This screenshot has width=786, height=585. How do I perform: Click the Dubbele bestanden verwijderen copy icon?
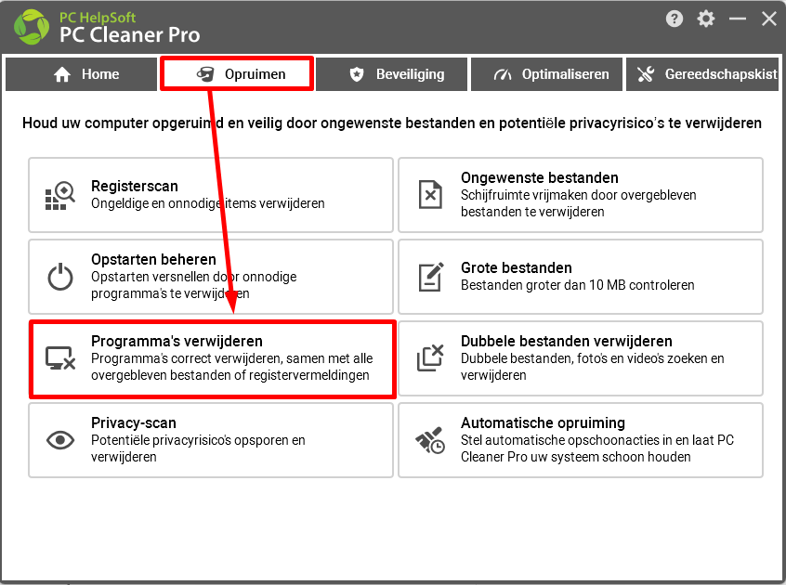coord(430,357)
